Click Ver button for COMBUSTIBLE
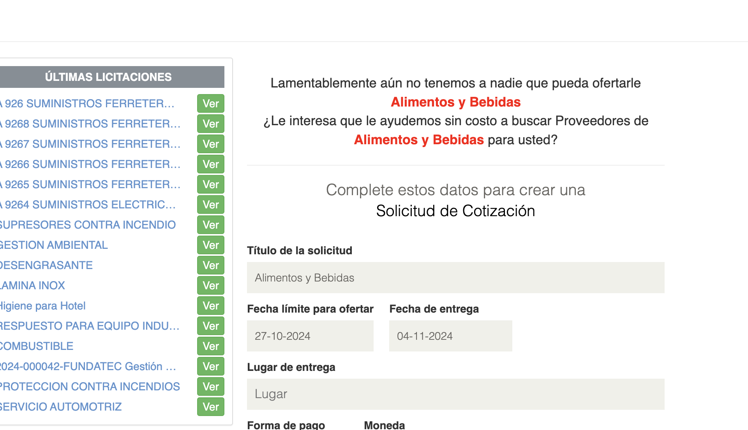The height and width of the screenshot is (430, 748). pyautogui.click(x=210, y=346)
